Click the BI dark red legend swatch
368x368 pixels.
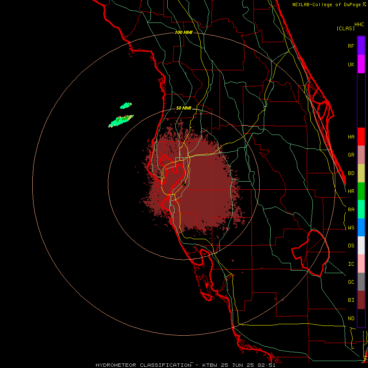pyautogui.click(x=361, y=300)
